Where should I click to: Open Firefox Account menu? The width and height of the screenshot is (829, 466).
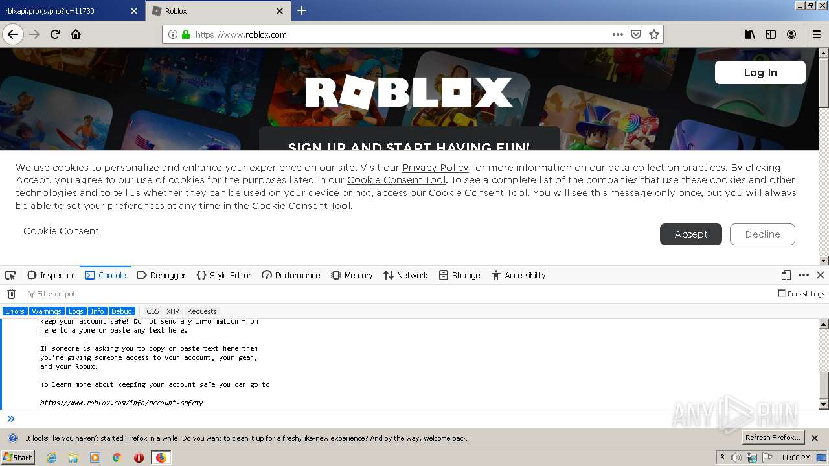(x=791, y=34)
